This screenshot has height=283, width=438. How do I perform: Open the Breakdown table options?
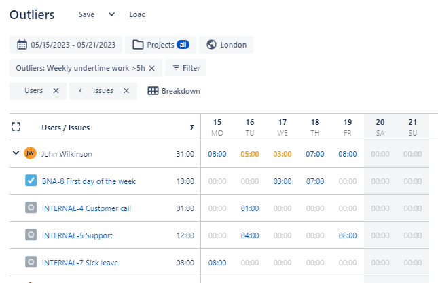[x=174, y=91]
